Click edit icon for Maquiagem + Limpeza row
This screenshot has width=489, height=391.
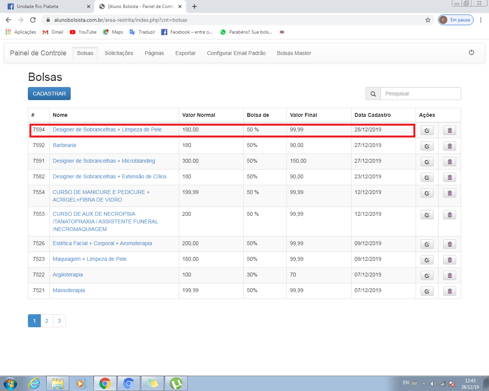click(x=427, y=260)
